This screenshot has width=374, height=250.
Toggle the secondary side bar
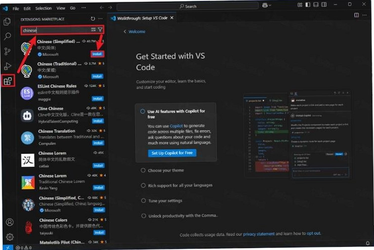324,5
